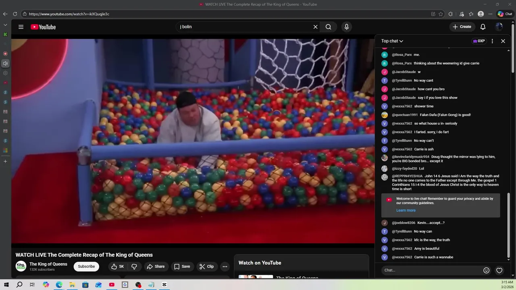Go back with browser back arrow
Viewport: 516px width, 290px height.
coord(5,14)
